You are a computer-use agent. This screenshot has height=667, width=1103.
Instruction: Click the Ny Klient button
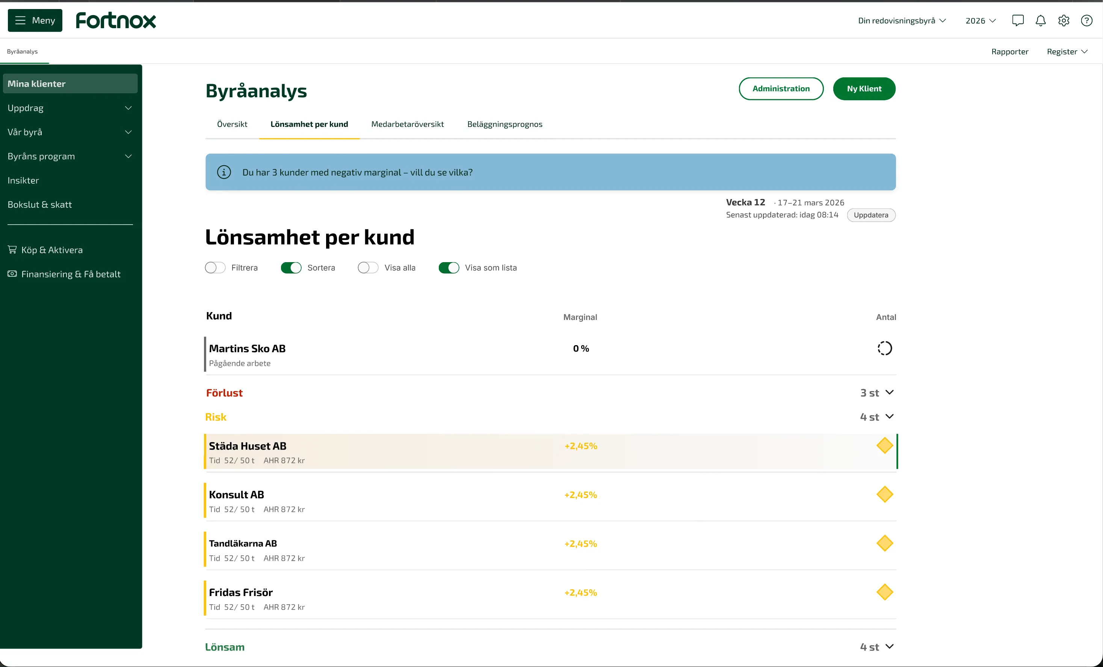(864, 89)
